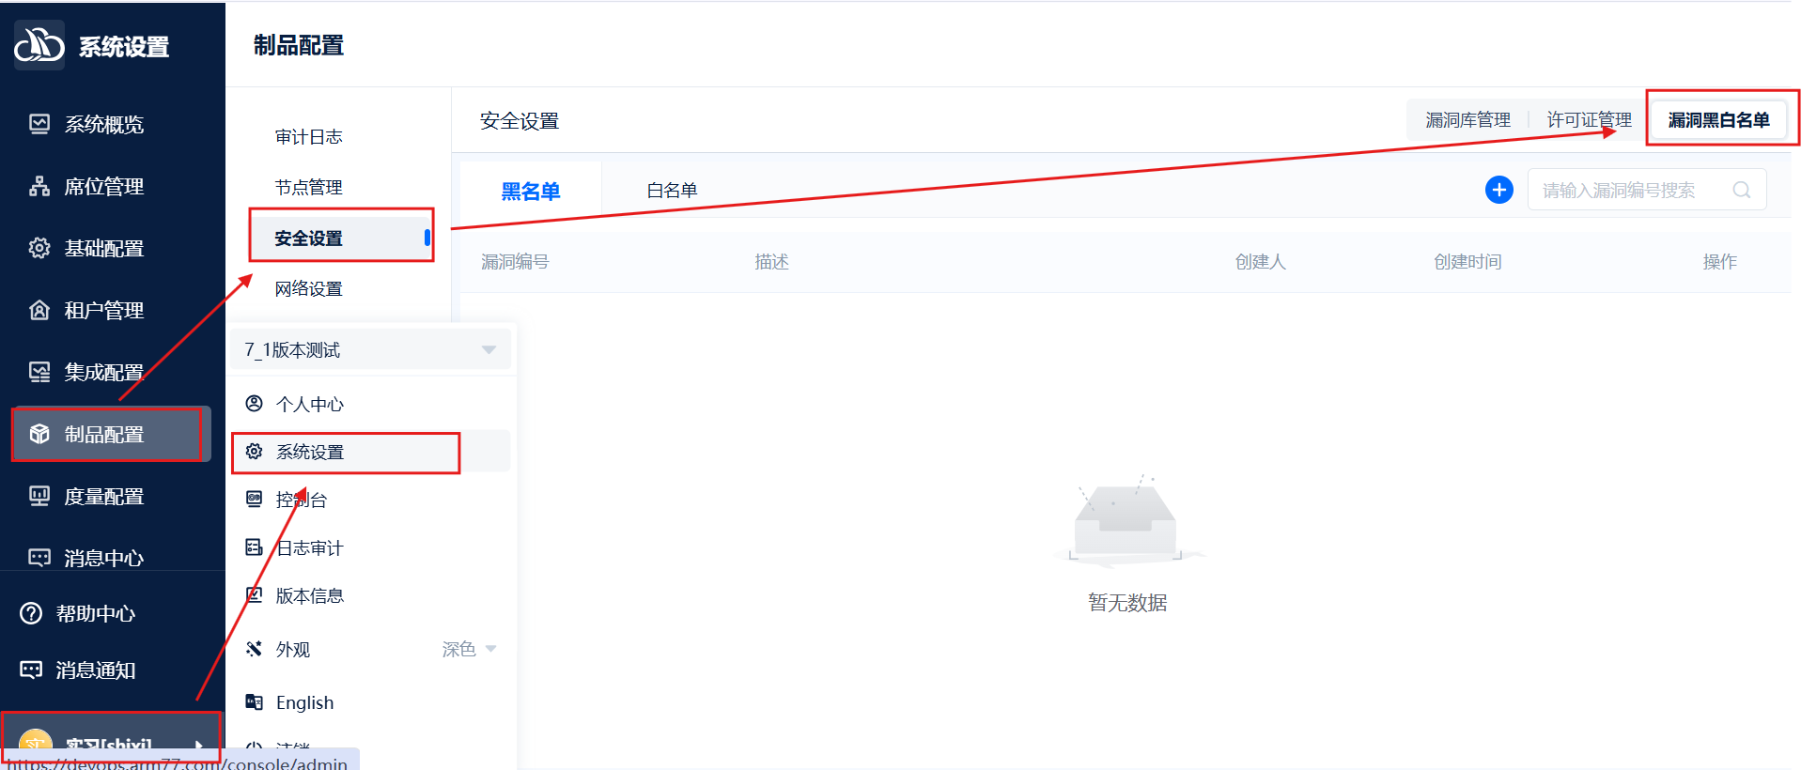This screenshot has height=770, width=1801.
Task: Click the 基础配置 gear icon
Action: tap(39, 248)
